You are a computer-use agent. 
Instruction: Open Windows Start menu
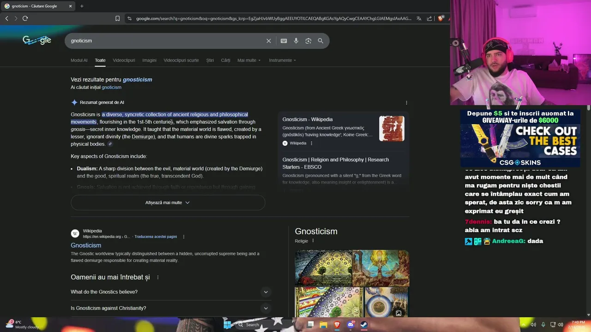tap(227, 325)
